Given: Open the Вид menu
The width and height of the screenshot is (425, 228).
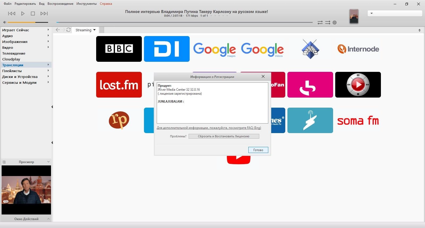Looking at the screenshot, I should 42,4.
